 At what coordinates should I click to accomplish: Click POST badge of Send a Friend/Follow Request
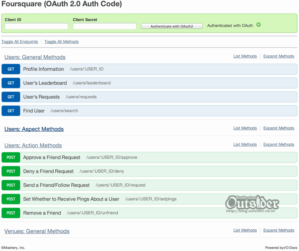[x=11, y=185]
